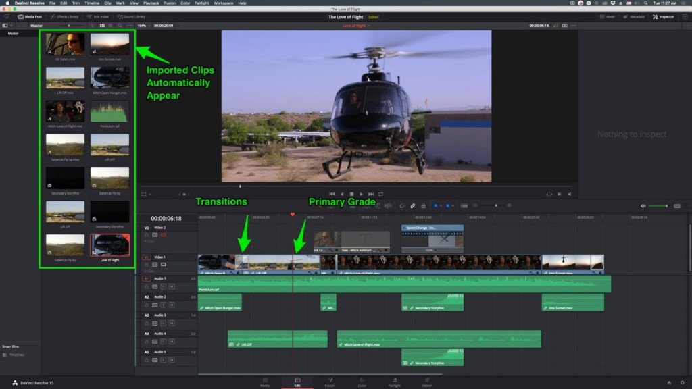Open the Effects Library panel
The height and width of the screenshot is (389, 692).
coord(64,17)
